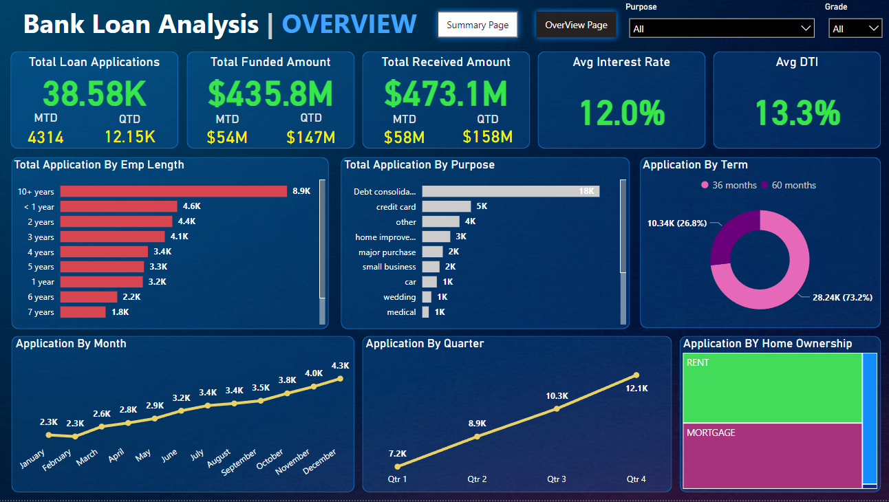The width and height of the screenshot is (889, 502).
Task: Click the Avg Interest Rate card
Action: coord(621,100)
